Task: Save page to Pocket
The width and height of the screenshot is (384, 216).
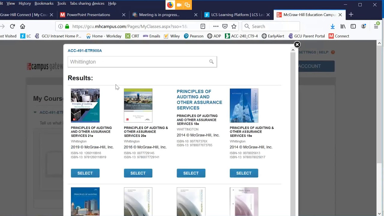Action: (225, 26)
